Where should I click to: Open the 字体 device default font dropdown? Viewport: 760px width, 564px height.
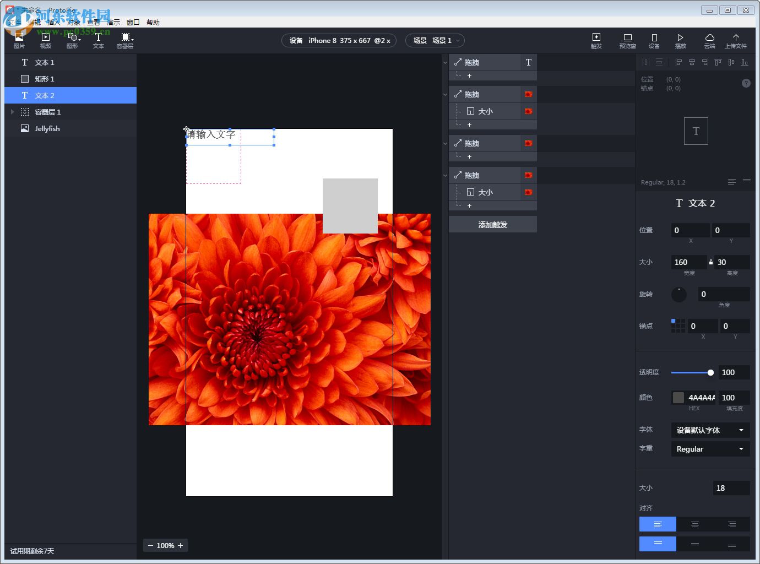tap(710, 430)
